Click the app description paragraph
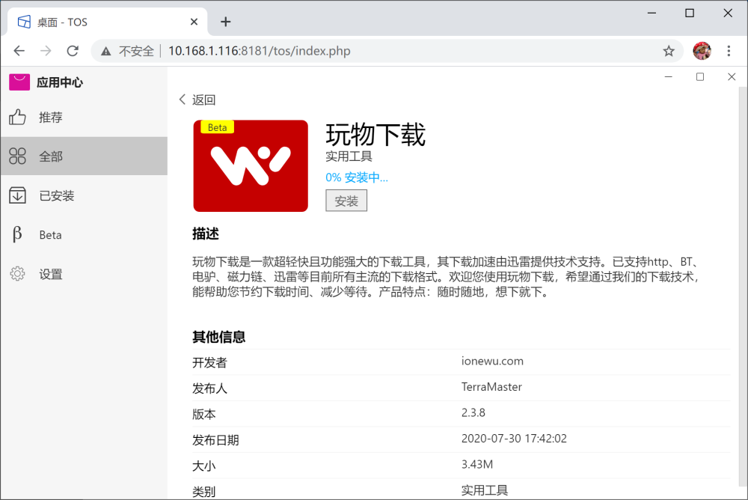748x500 pixels. 446,276
